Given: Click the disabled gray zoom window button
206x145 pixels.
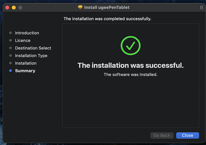Looking at the screenshot, I should point(20,7).
